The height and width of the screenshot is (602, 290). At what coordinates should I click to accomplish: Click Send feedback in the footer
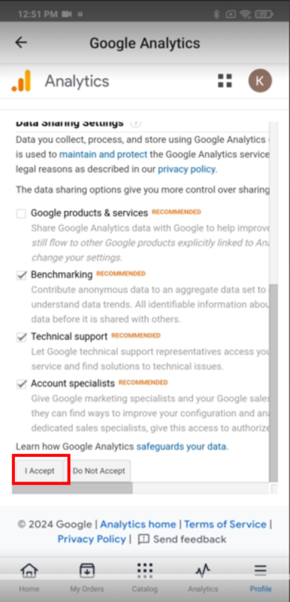tap(182, 539)
